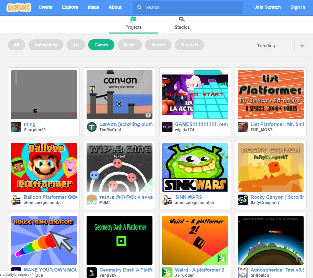Focus the Search input field
This screenshot has width=313, height=278.
click(188, 7)
